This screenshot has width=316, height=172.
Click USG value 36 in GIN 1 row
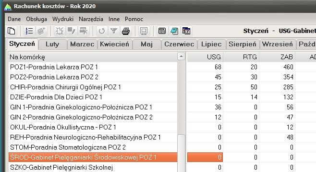(218, 107)
